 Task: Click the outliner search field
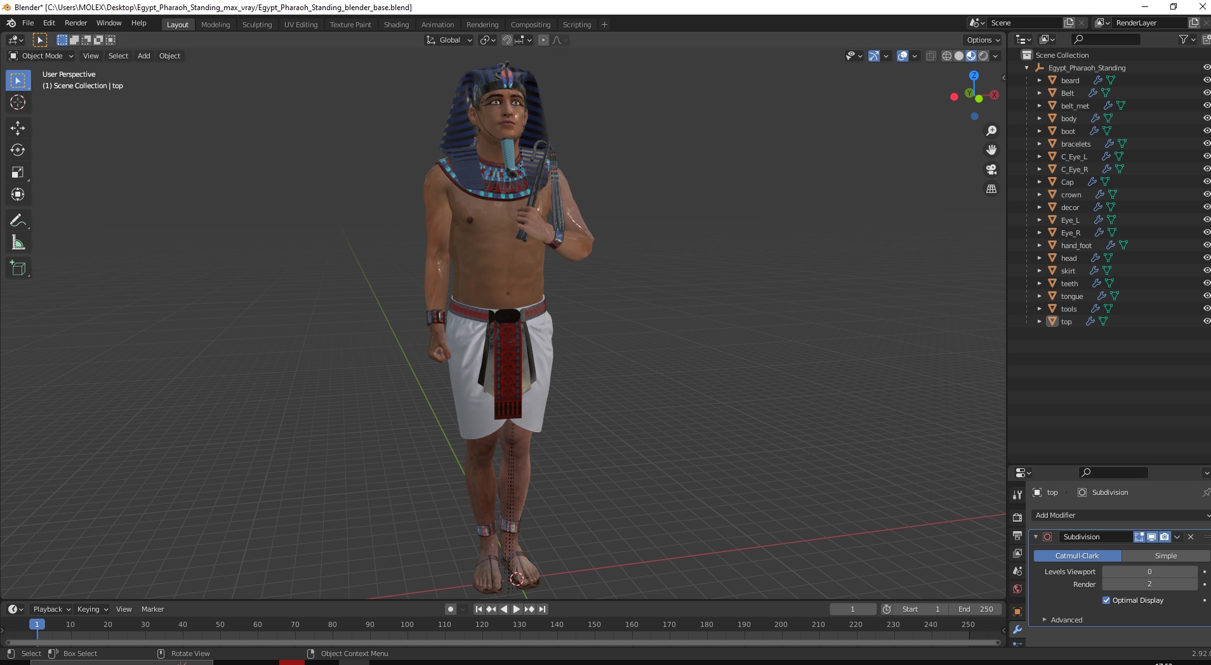tap(1105, 39)
